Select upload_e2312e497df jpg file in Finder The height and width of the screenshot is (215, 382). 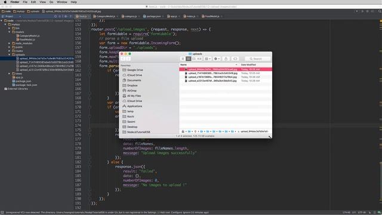[226, 81]
